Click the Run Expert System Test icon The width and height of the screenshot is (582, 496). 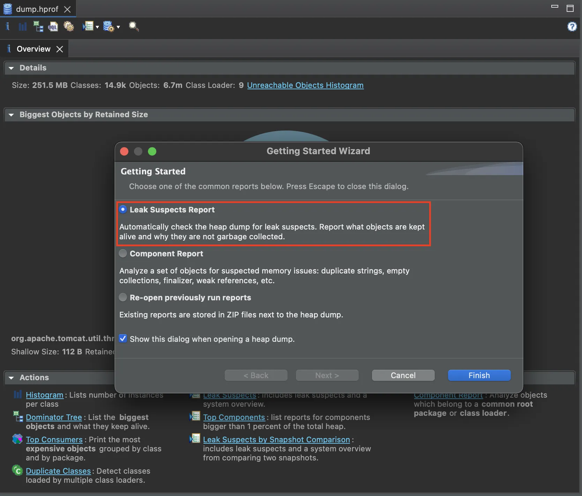tap(88, 27)
